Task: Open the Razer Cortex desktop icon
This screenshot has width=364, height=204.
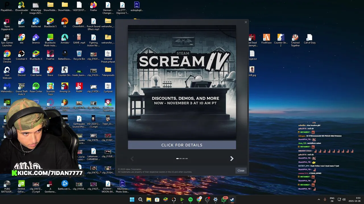Action: coord(36,88)
